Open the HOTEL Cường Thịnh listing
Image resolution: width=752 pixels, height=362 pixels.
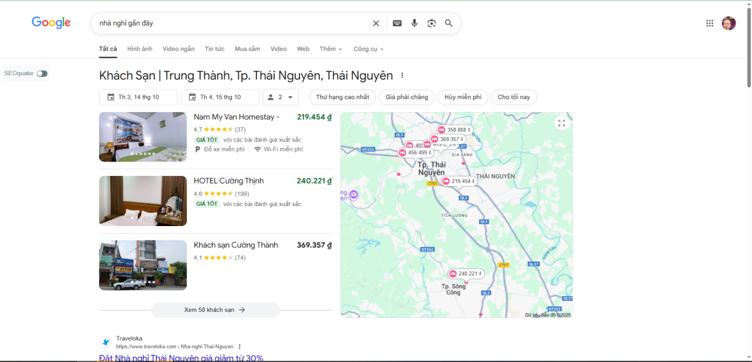229,181
